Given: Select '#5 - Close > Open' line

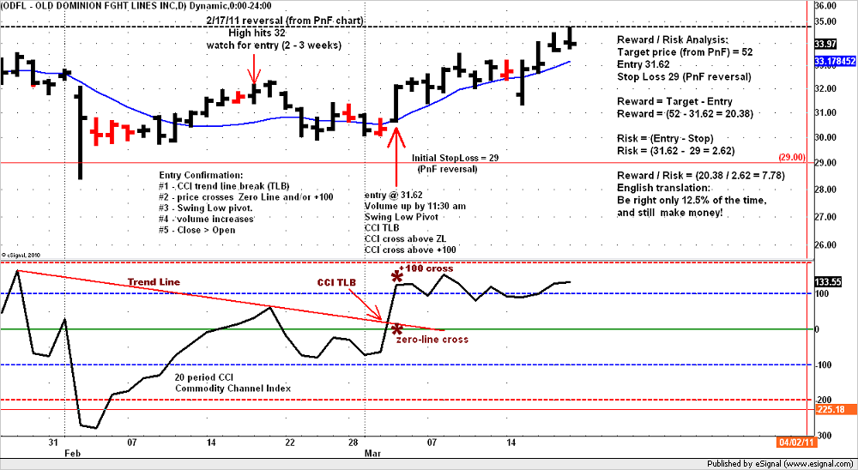Looking at the screenshot, I should (x=197, y=230).
